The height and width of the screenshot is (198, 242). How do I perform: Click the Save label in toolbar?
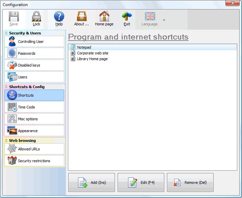(x=14, y=24)
